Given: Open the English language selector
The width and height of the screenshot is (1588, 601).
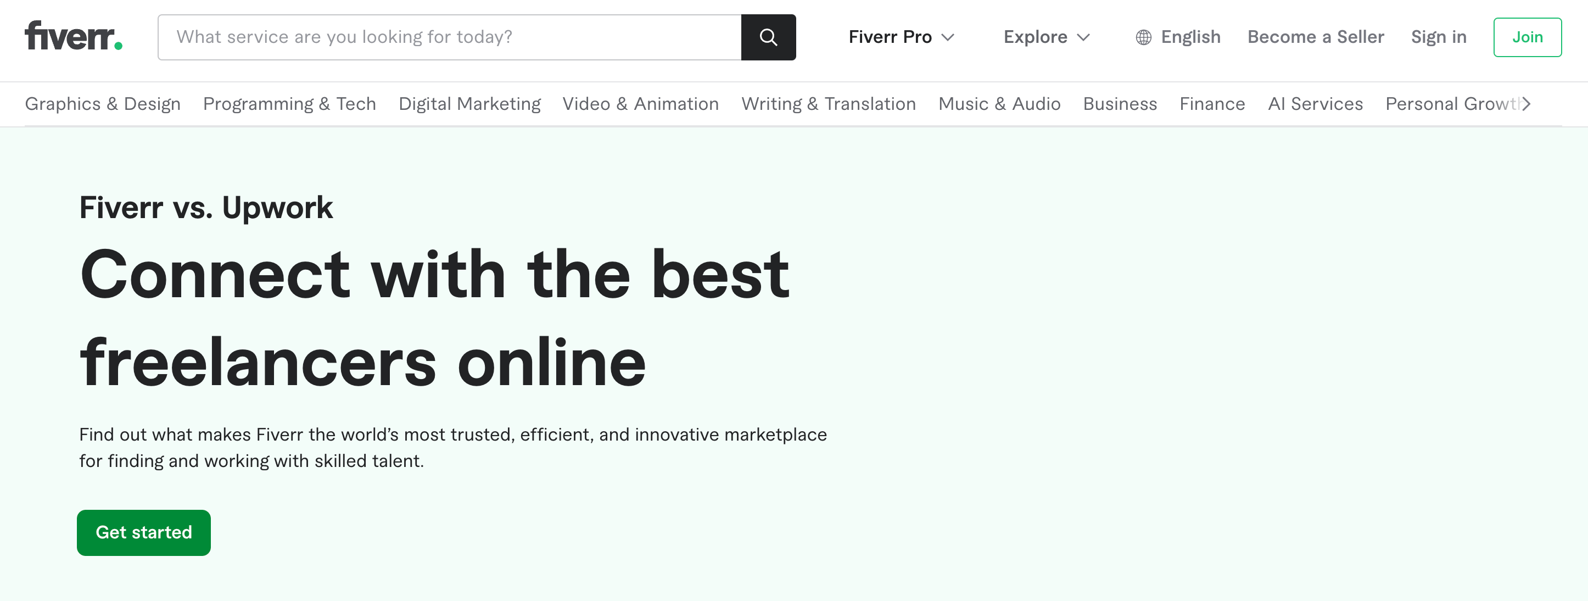Looking at the screenshot, I should click(1190, 37).
